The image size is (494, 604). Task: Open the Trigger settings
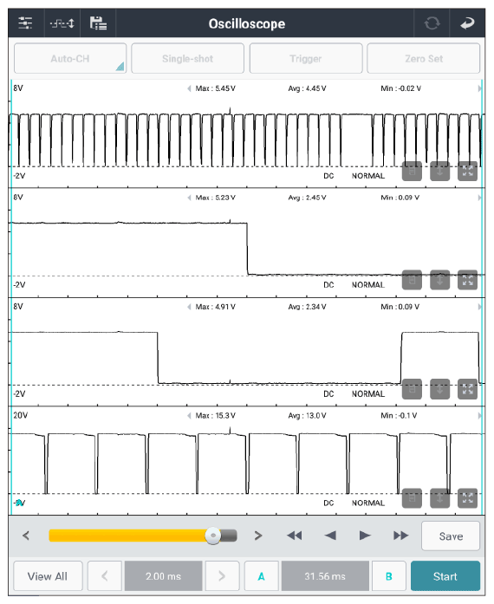306,58
